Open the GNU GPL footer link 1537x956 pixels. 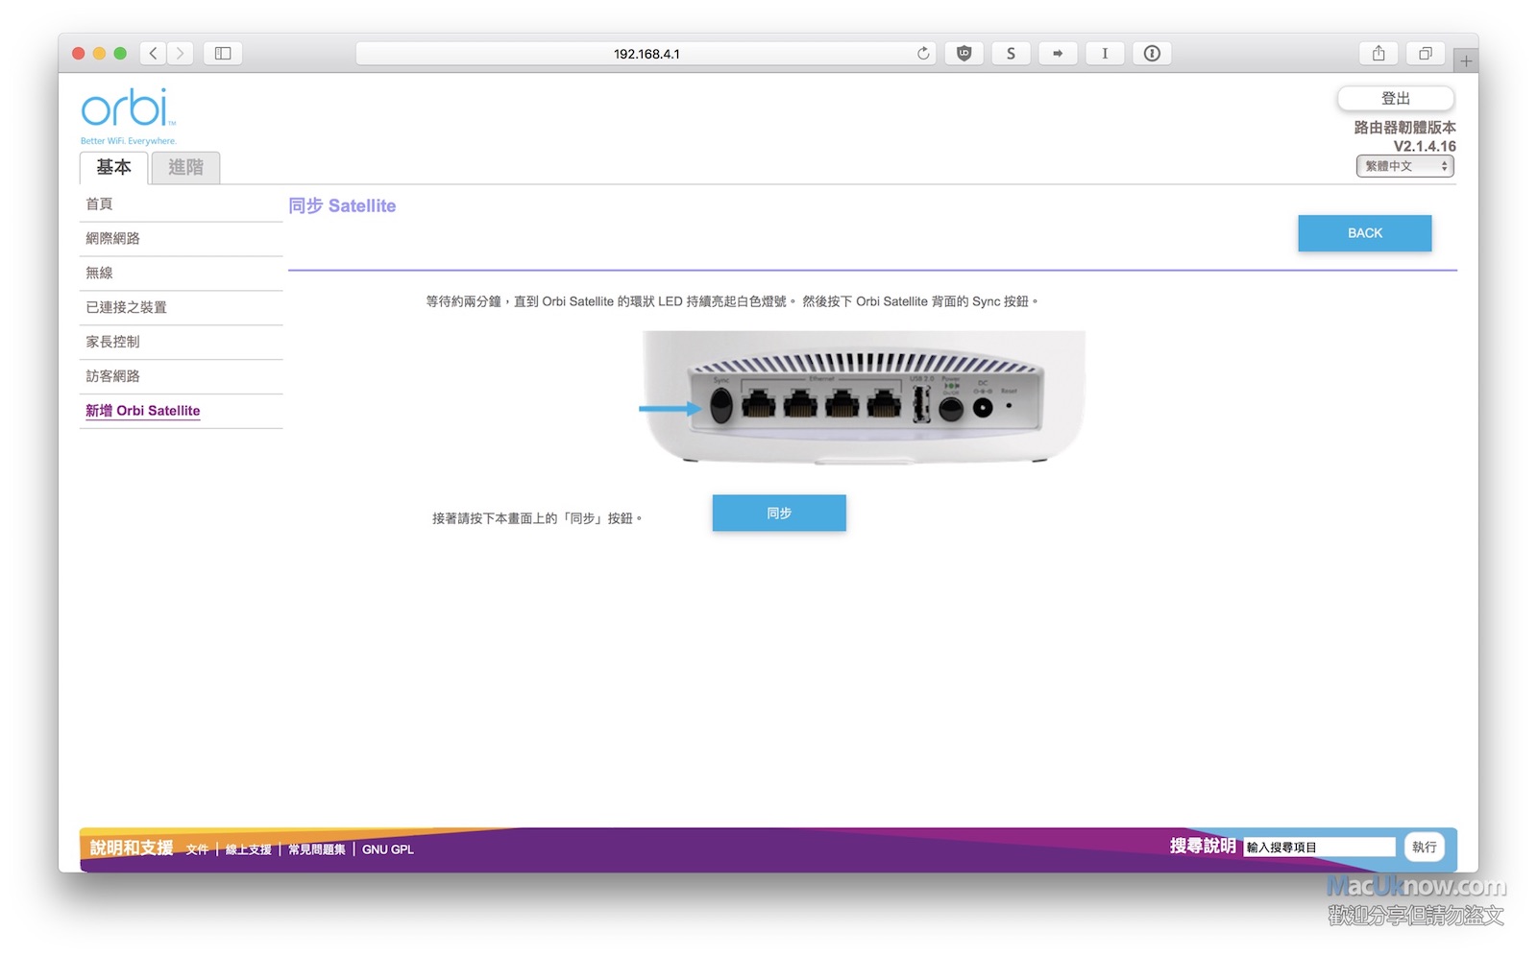(387, 849)
